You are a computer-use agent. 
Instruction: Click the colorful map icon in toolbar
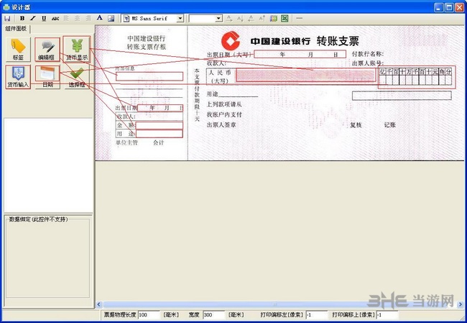274,19
